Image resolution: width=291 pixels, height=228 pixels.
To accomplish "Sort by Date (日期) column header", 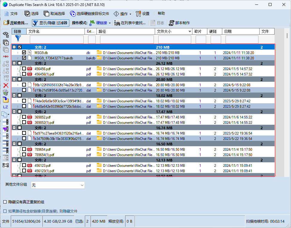I will pyautogui.click(x=241, y=31).
